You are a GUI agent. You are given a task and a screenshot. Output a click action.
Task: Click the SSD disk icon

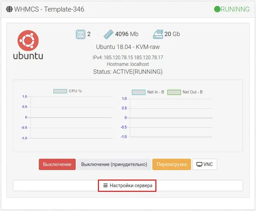[x=158, y=34]
